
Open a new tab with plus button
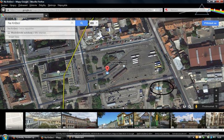coord(46,15)
